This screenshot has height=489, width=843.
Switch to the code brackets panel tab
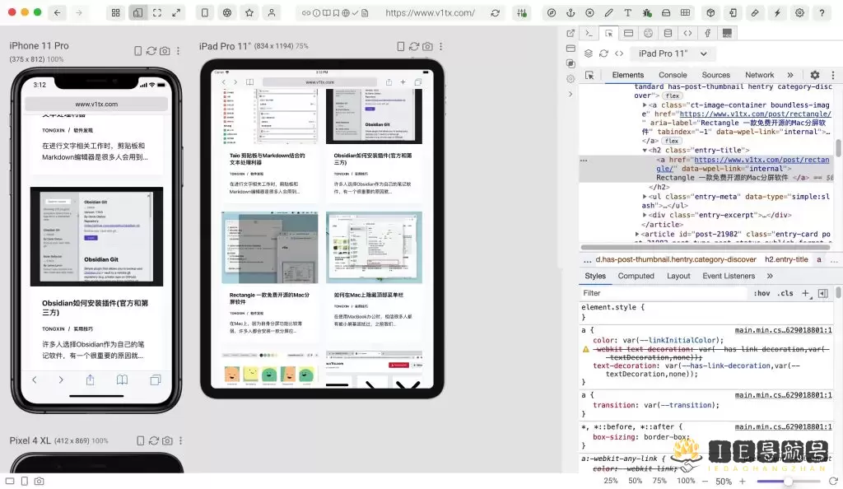pyautogui.click(x=687, y=33)
